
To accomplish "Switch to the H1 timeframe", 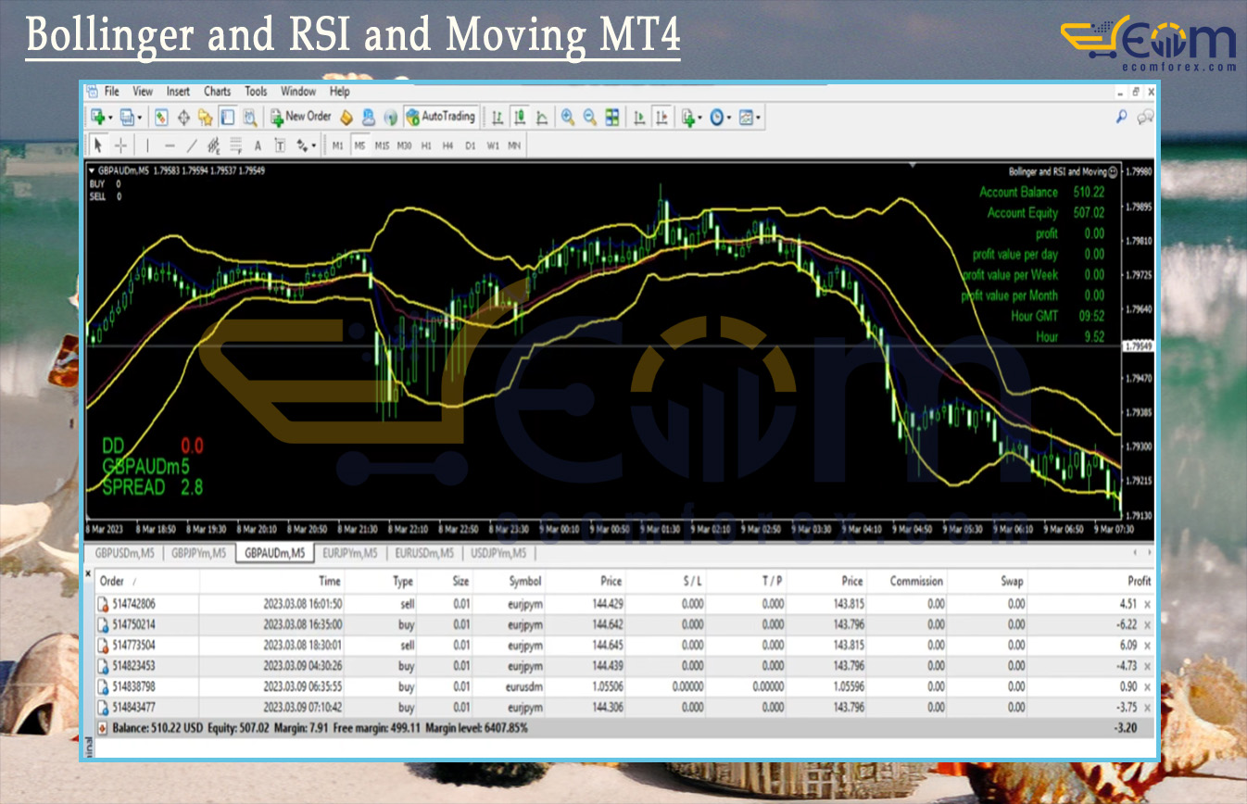I will click(426, 145).
